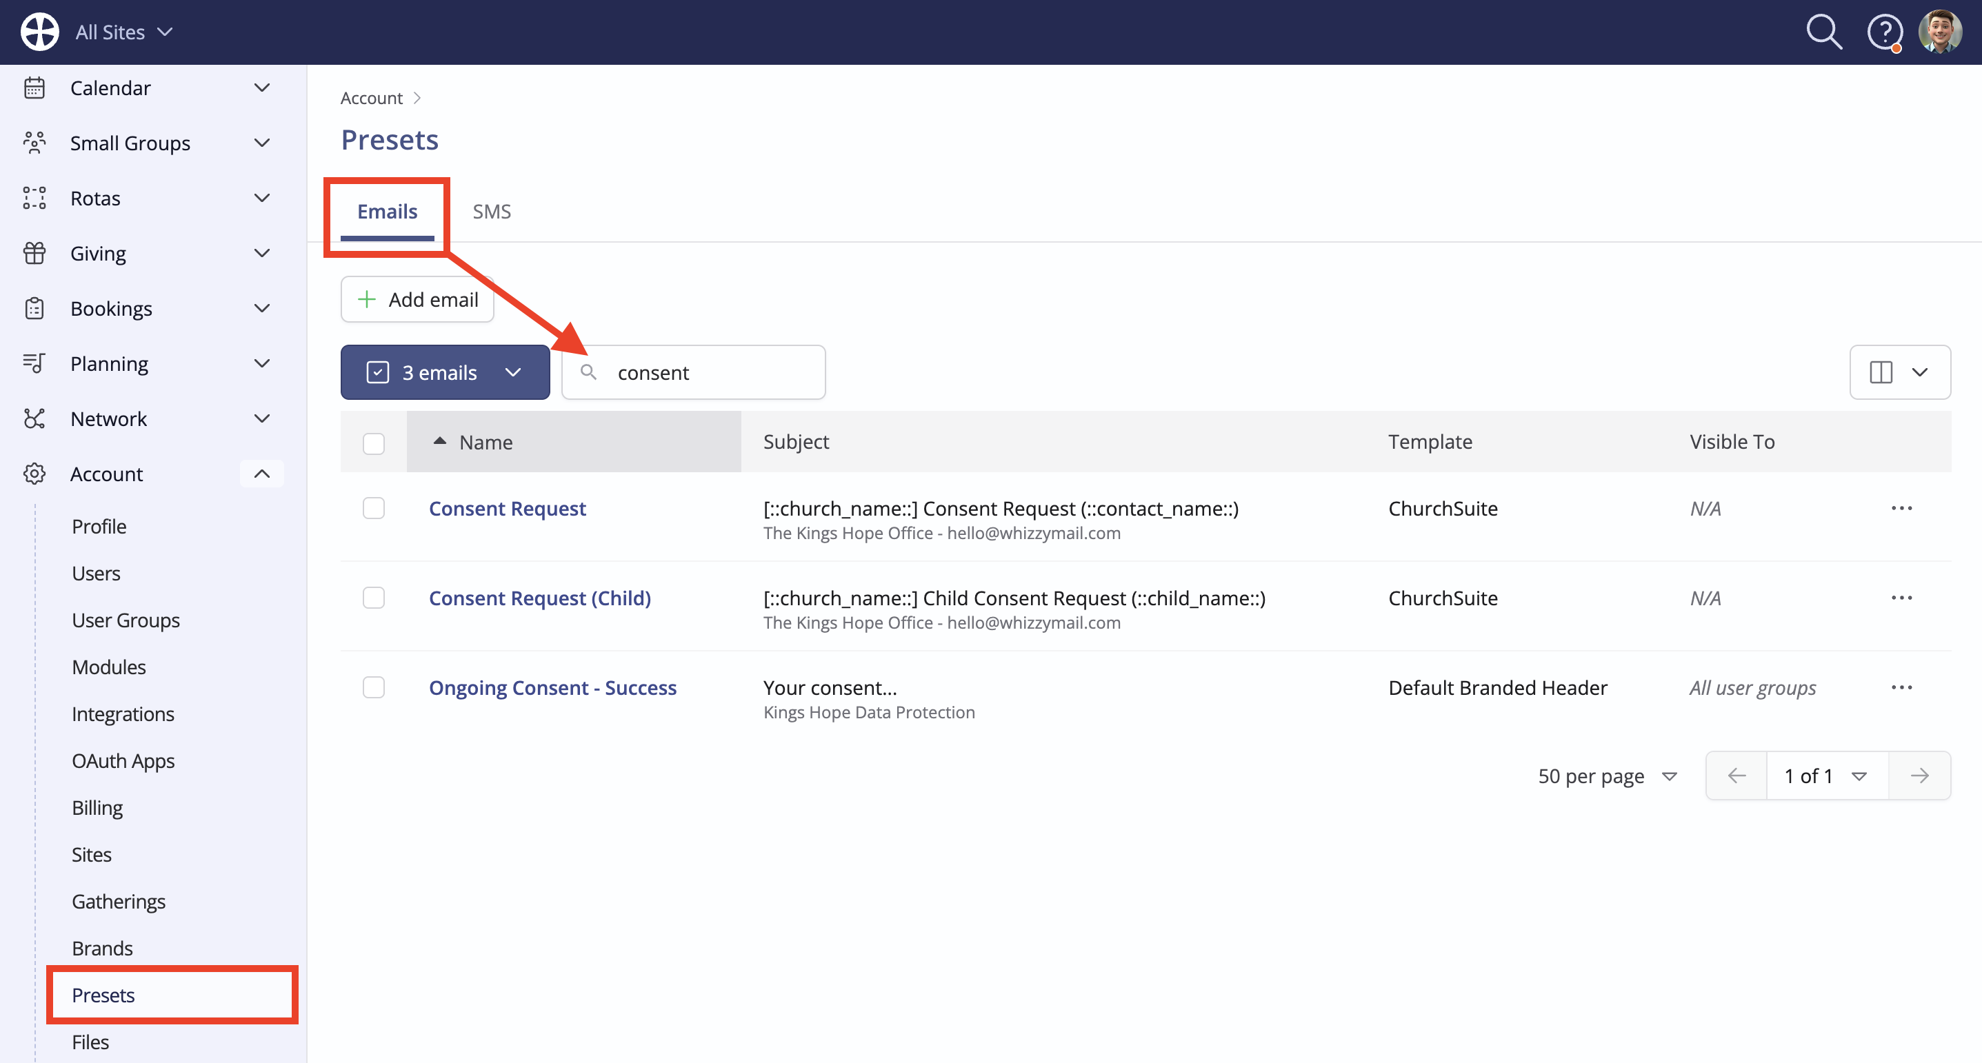The image size is (1982, 1063).
Task: Go to the next page arrow
Action: pyautogui.click(x=1920, y=776)
